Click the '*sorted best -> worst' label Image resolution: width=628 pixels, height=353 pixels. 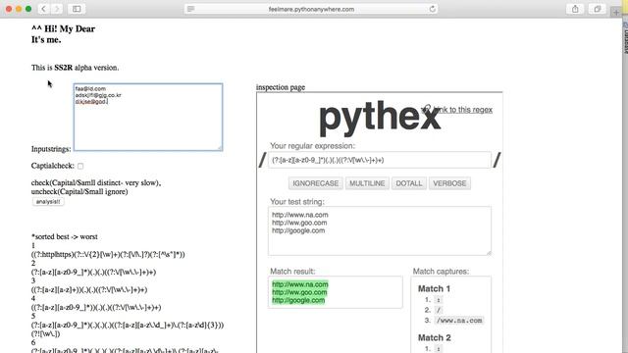coord(65,236)
